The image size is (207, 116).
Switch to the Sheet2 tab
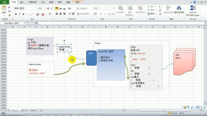tap(25, 110)
